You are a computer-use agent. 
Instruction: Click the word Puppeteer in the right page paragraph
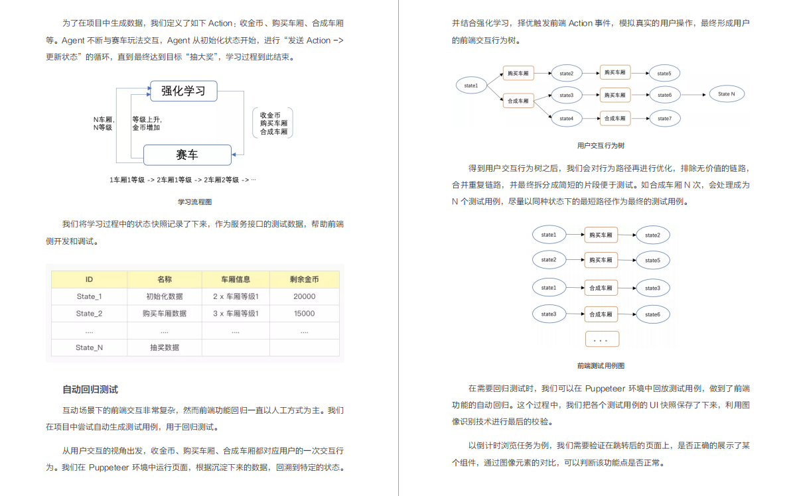pyautogui.click(x=605, y=388)
